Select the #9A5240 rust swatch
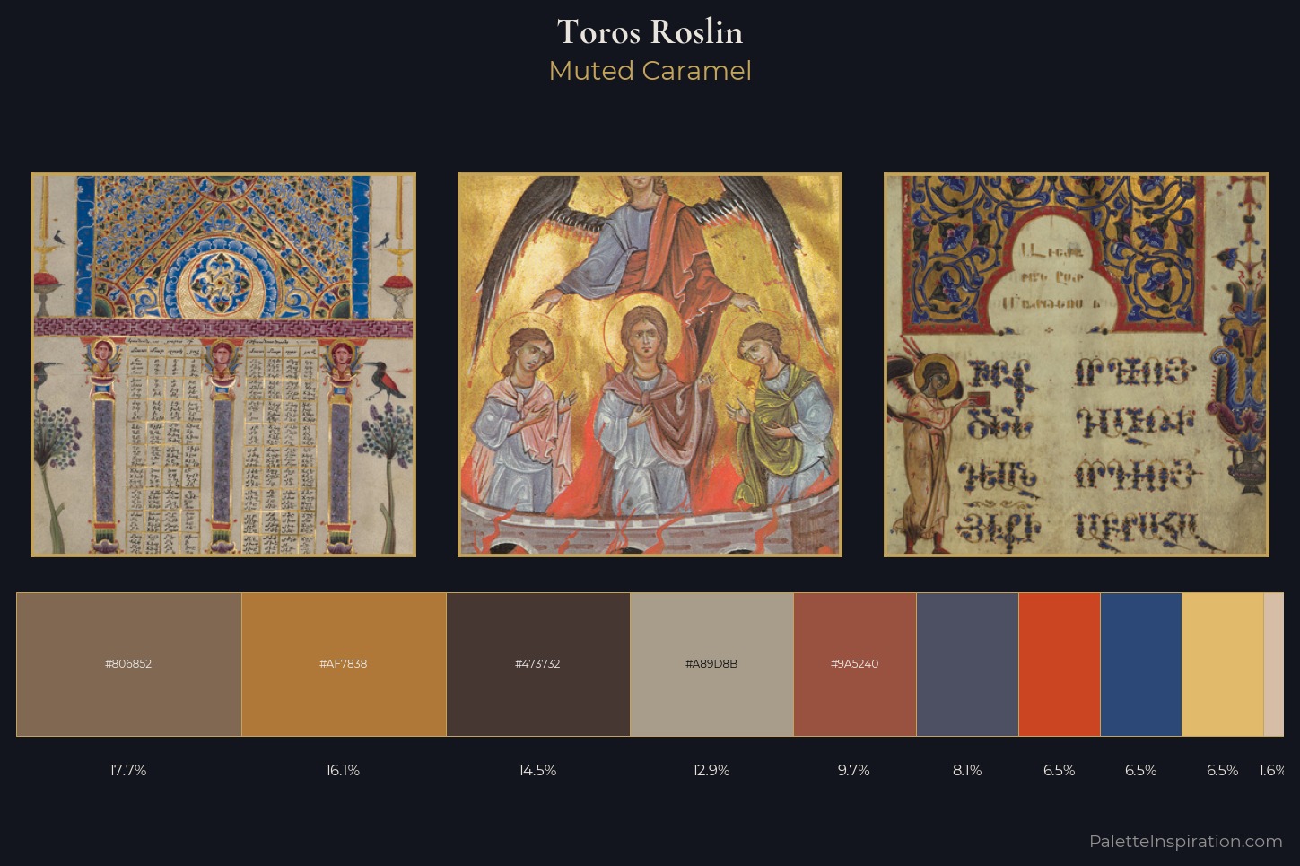 (854, 664)
